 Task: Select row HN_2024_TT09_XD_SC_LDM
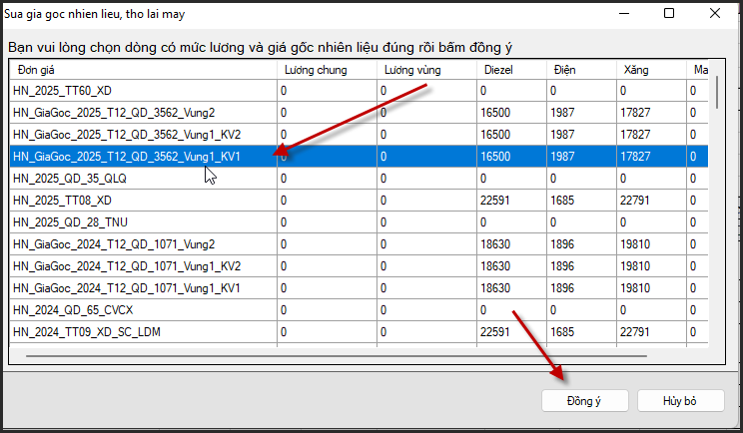tap(88, 332)
